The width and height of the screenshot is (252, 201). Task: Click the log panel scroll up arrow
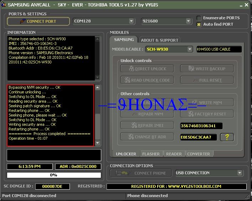point(98,87)
